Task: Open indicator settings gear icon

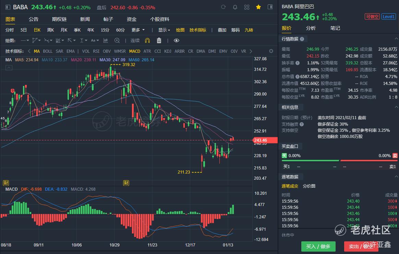Action: tap(271, 51)
